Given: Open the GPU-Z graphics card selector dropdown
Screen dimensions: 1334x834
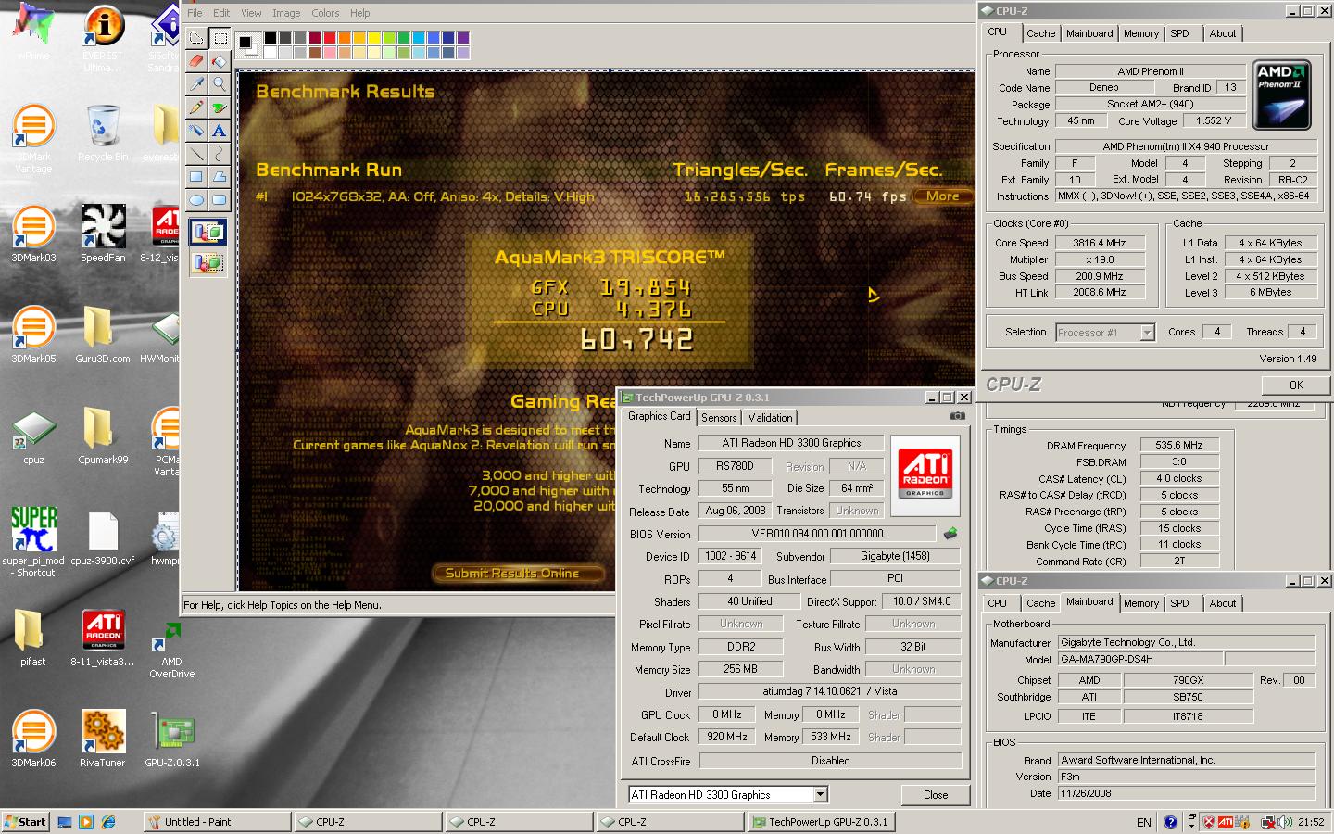Looking at the screenshot, I should coord(820,795).
